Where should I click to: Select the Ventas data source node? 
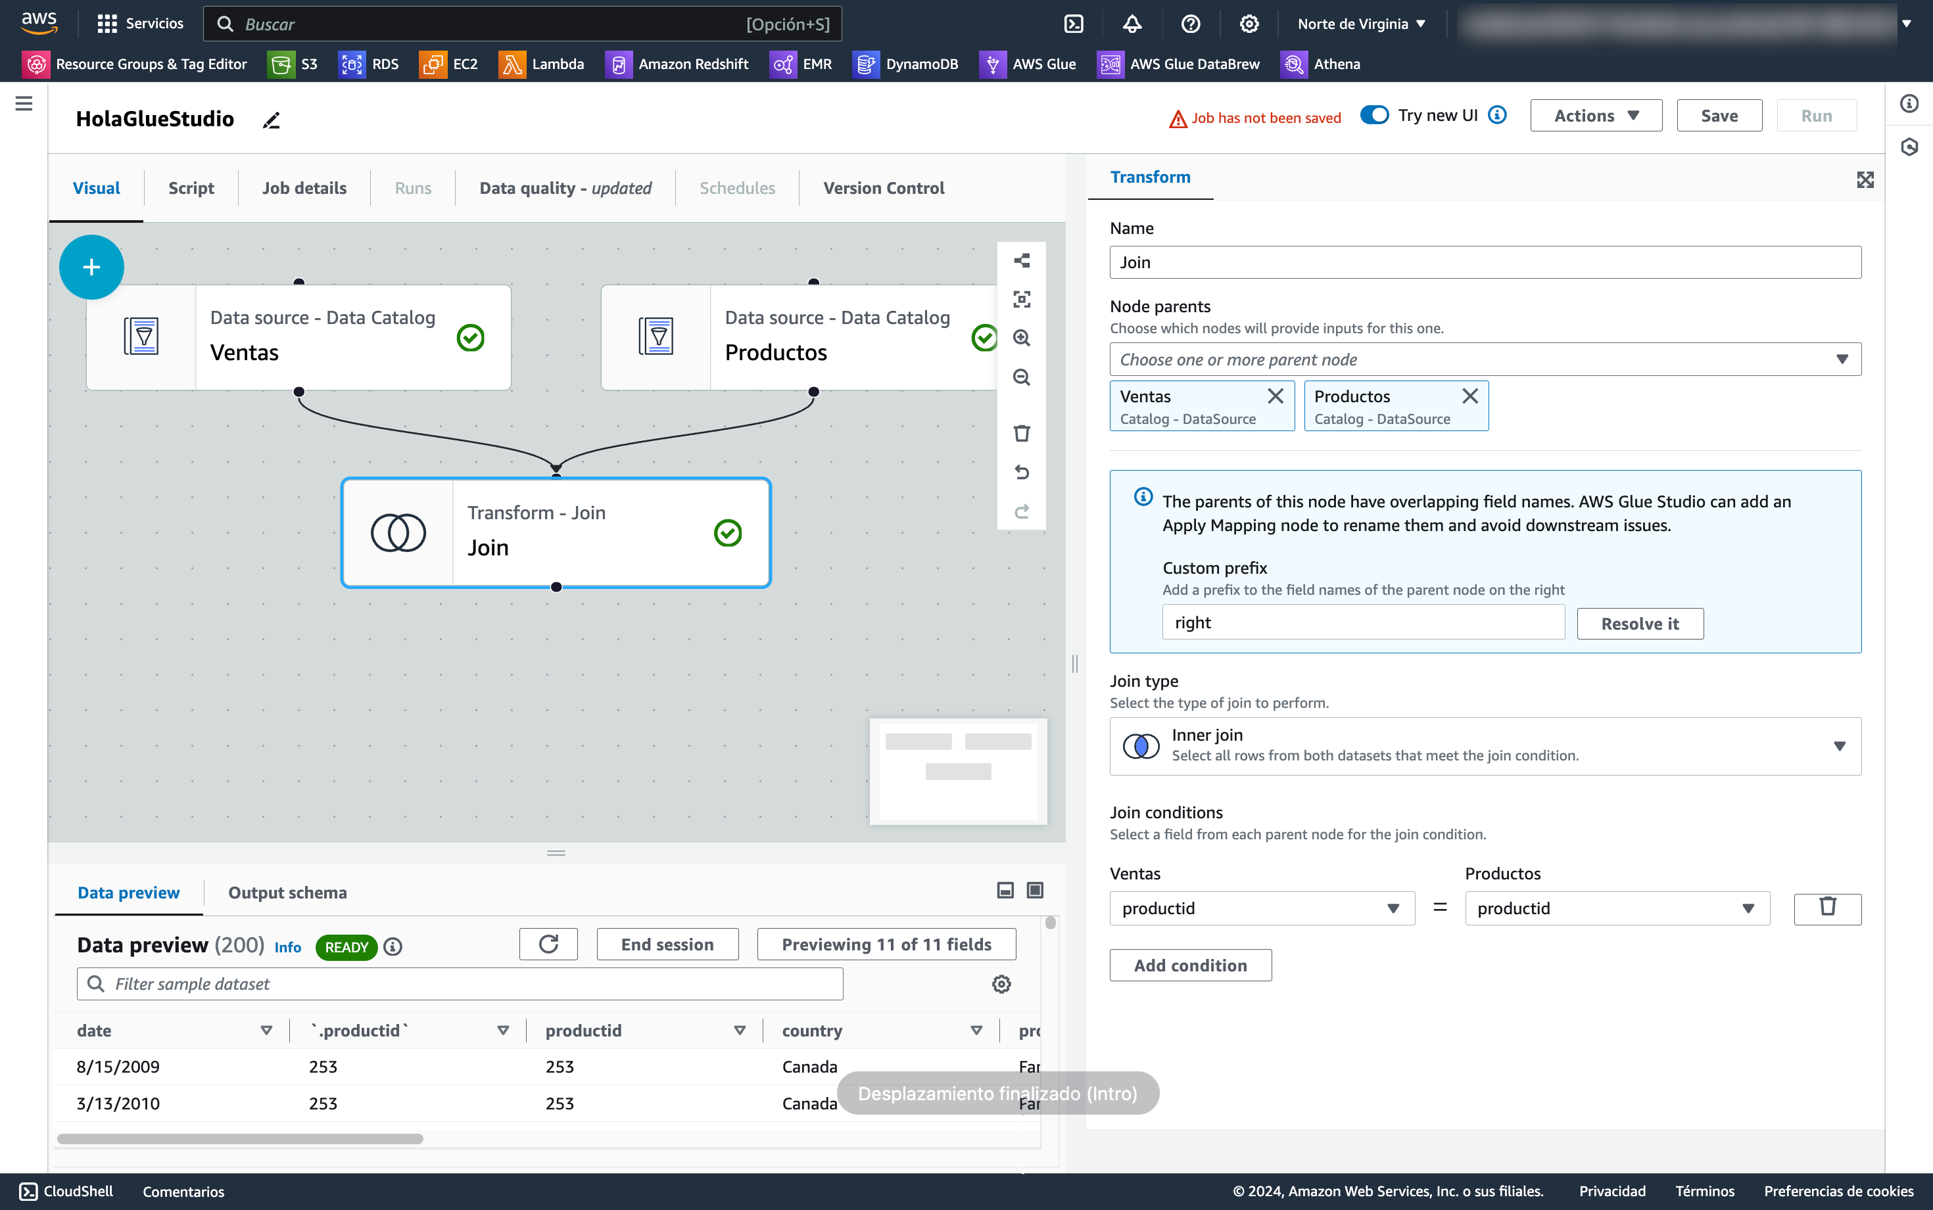click(298, 338)
